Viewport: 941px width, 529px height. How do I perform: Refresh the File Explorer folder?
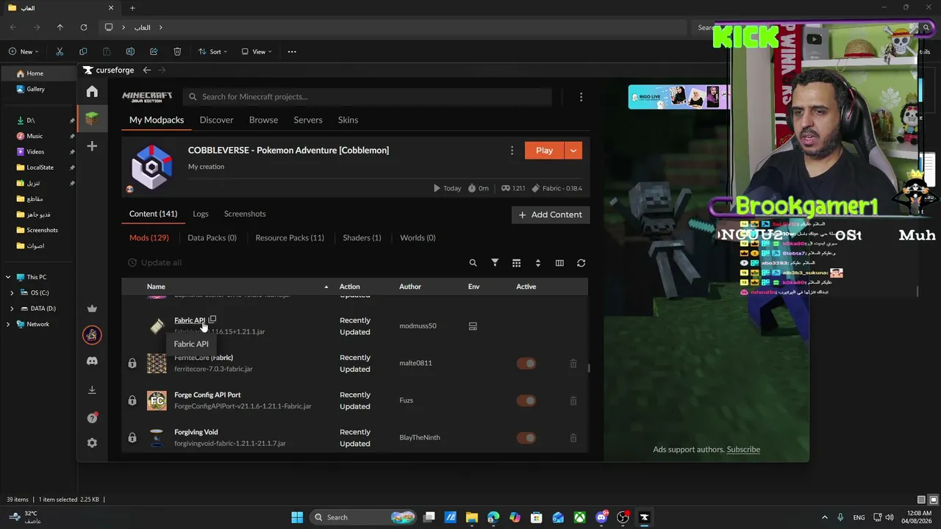[84, 27]
